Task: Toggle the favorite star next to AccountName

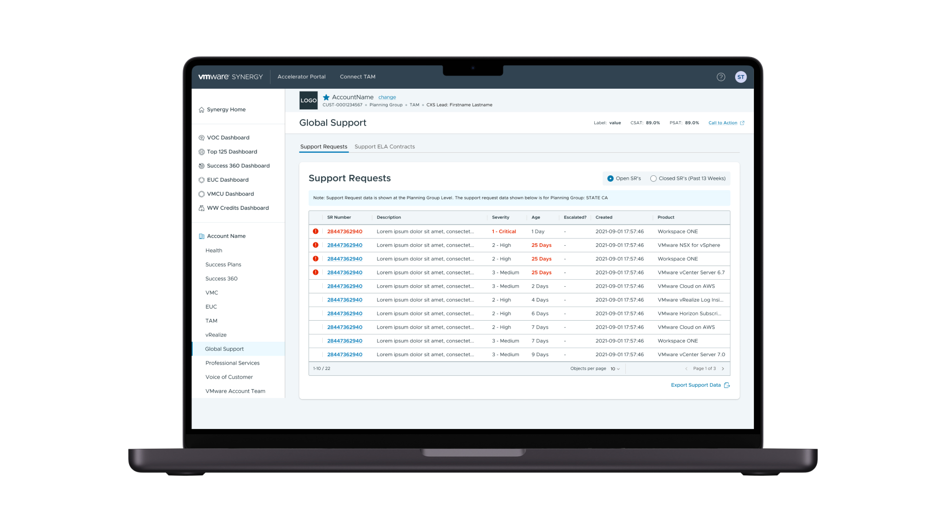Action: pos(326,97)
